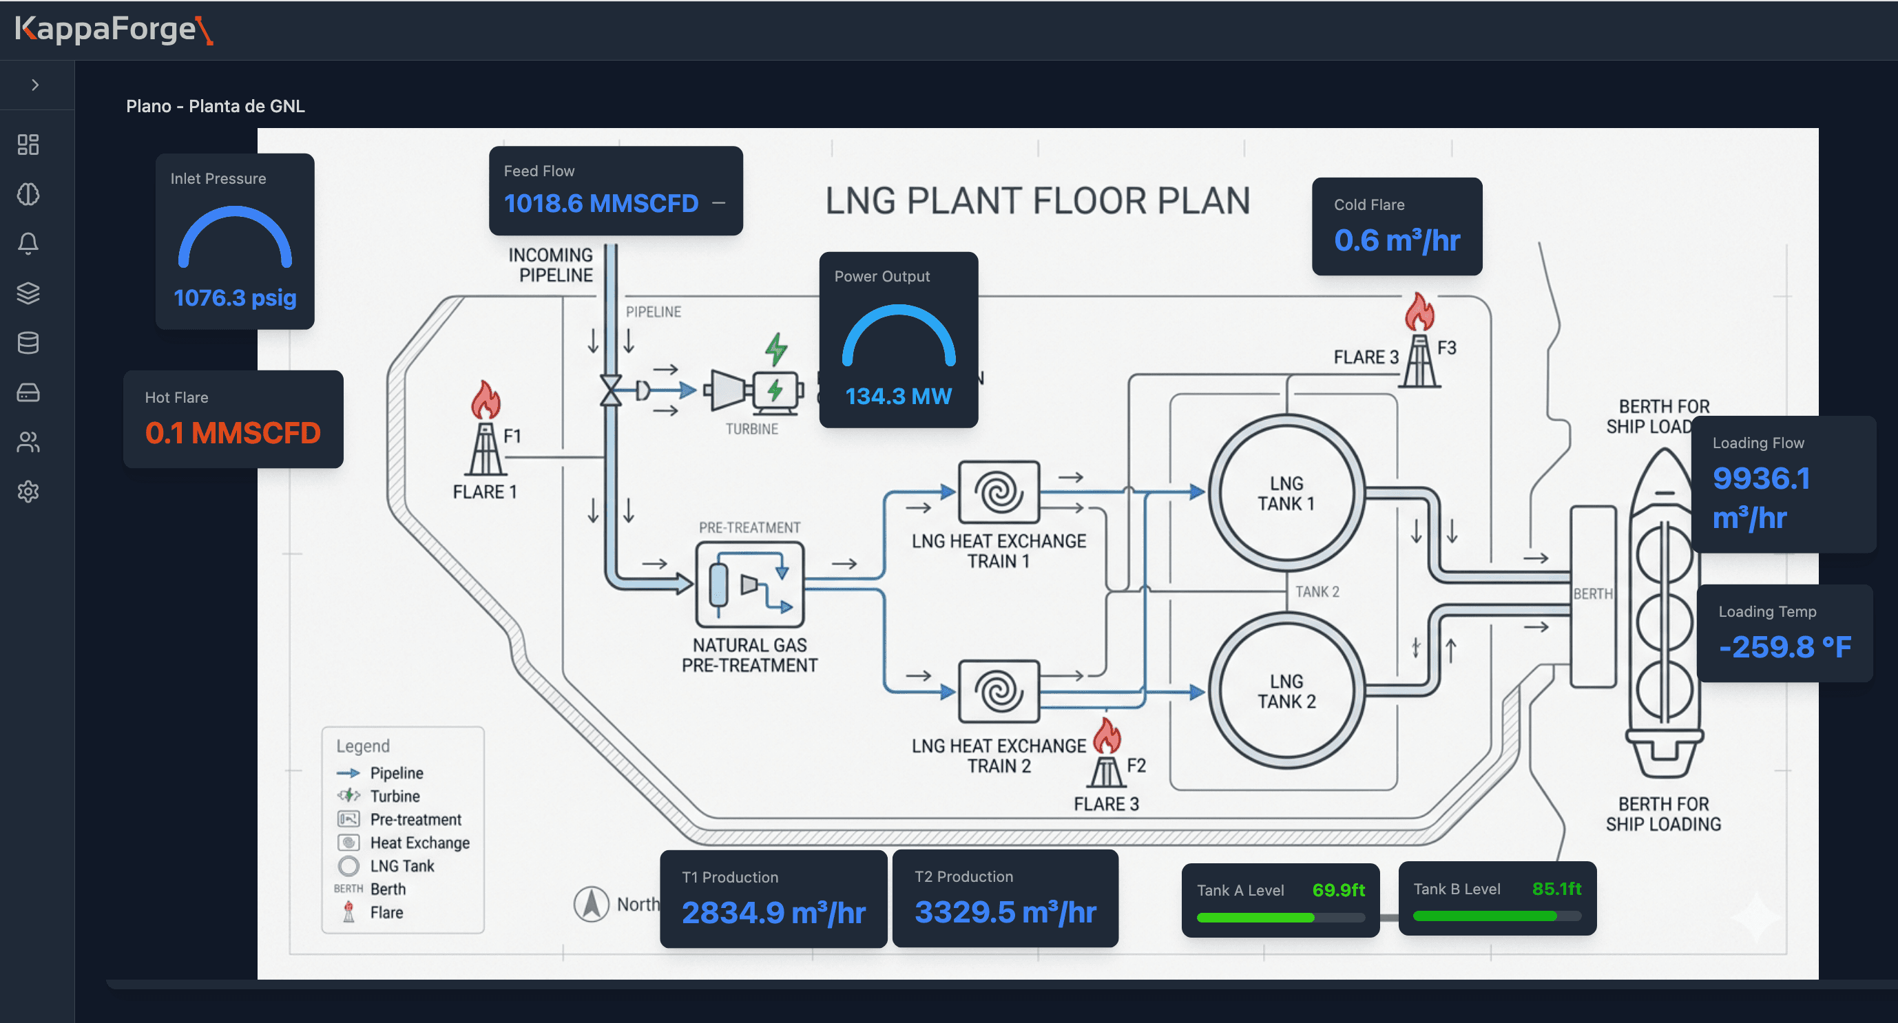Image resolution: width=1898 pixels, height=1023 pixels.
Task: Click the 'Plano - Planta de GNL' title
Action: (x=215, y=106)
